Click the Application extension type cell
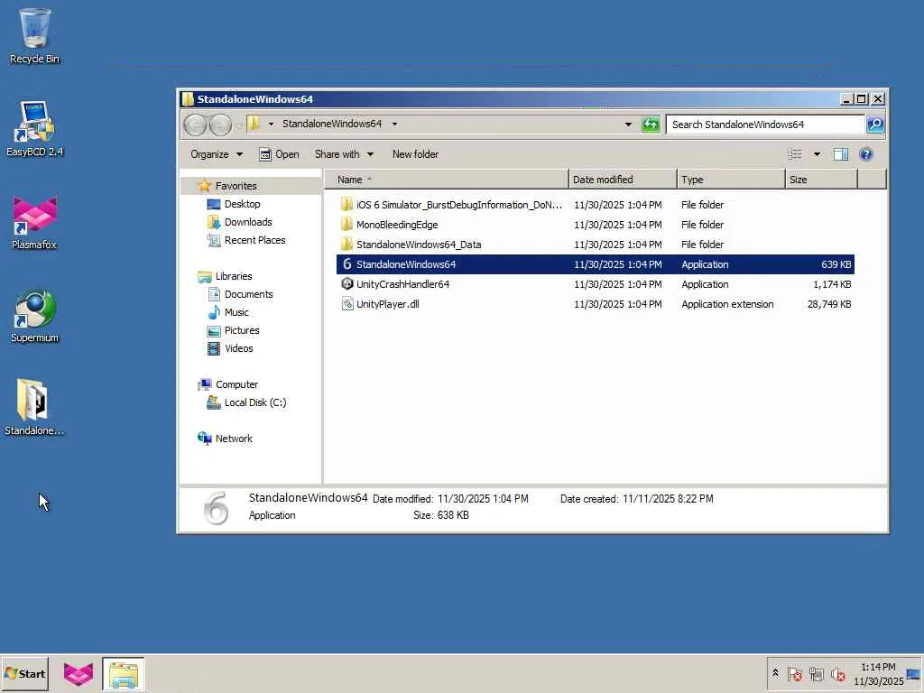 pos(727,304)
